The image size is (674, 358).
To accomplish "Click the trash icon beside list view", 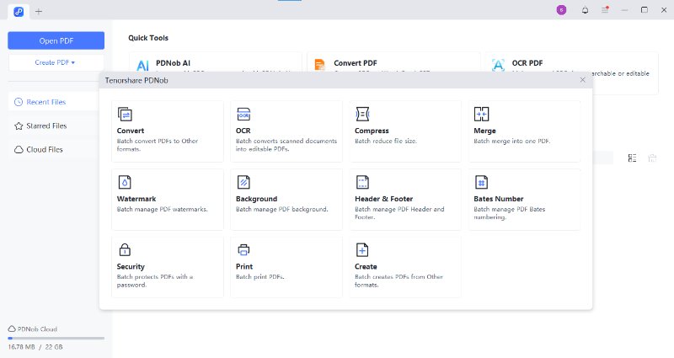I will 652,158.
